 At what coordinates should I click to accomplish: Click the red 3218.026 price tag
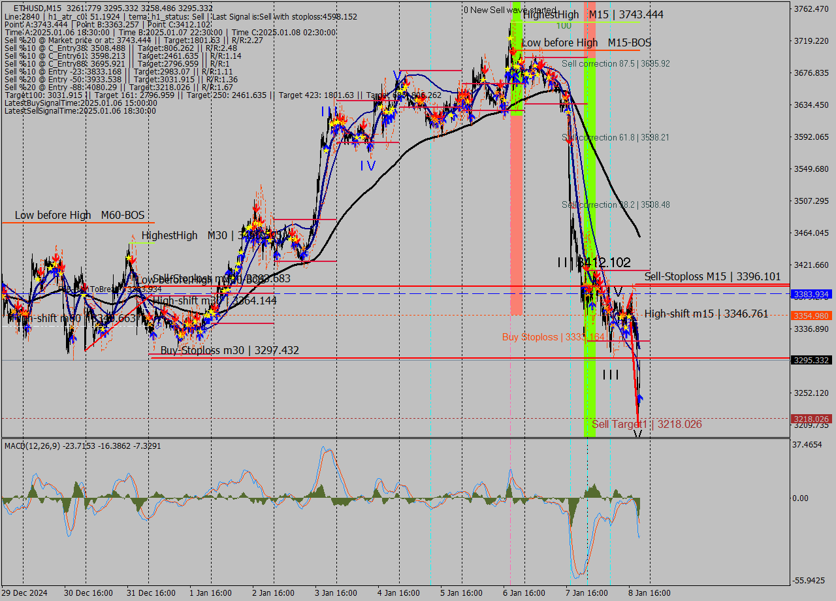(x=811, y=419)
